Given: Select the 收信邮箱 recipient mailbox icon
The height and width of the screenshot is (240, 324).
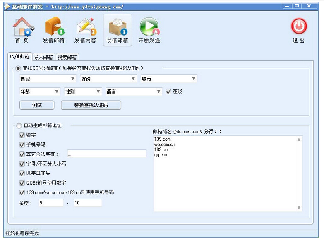Looking at the screenshot, I should point(118,27).
